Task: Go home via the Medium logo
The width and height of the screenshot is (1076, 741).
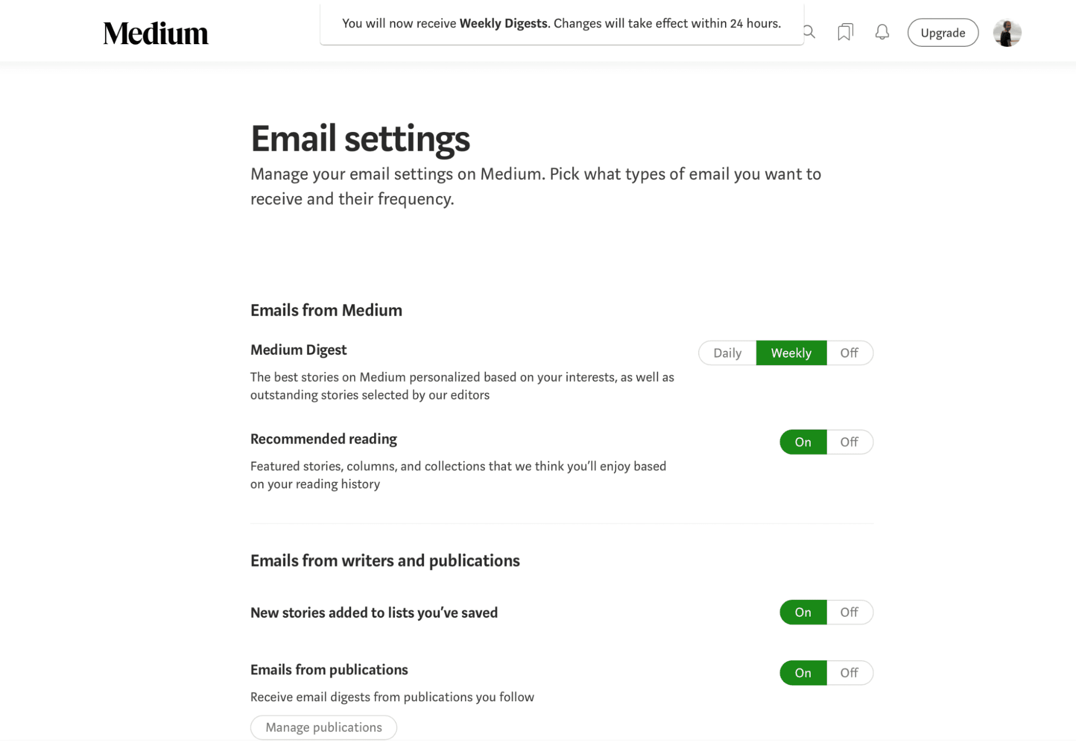Action: pos(156,32)
